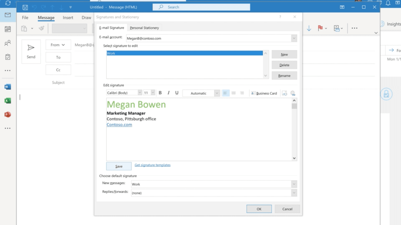Open the Insert ribbon tab

pos(68,18)
